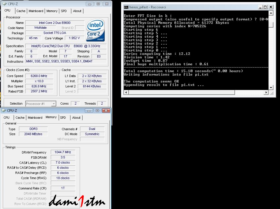Click the console icon in hexus_pifast title bar

point(126,7)
